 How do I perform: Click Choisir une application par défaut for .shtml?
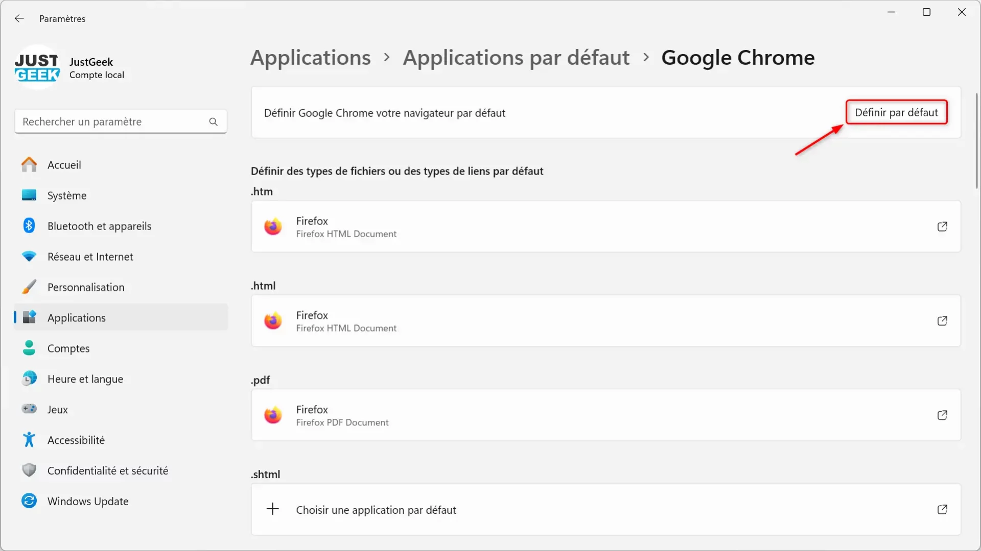pos(376,509)
